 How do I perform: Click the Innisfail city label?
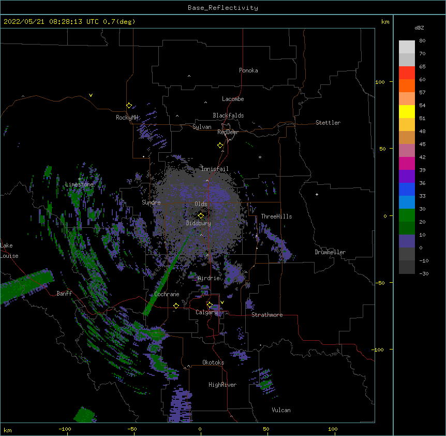pos(215,169)
